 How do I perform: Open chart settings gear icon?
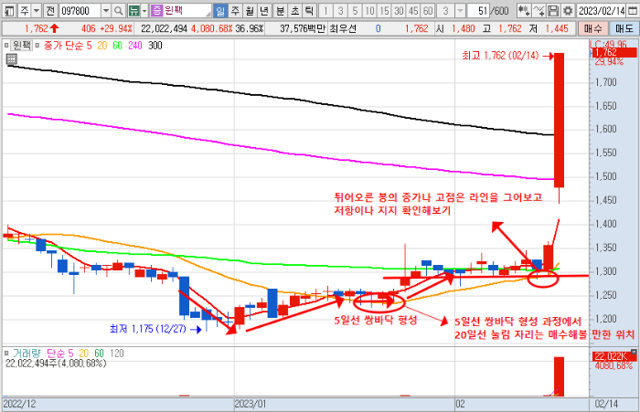tap(568, 11)
